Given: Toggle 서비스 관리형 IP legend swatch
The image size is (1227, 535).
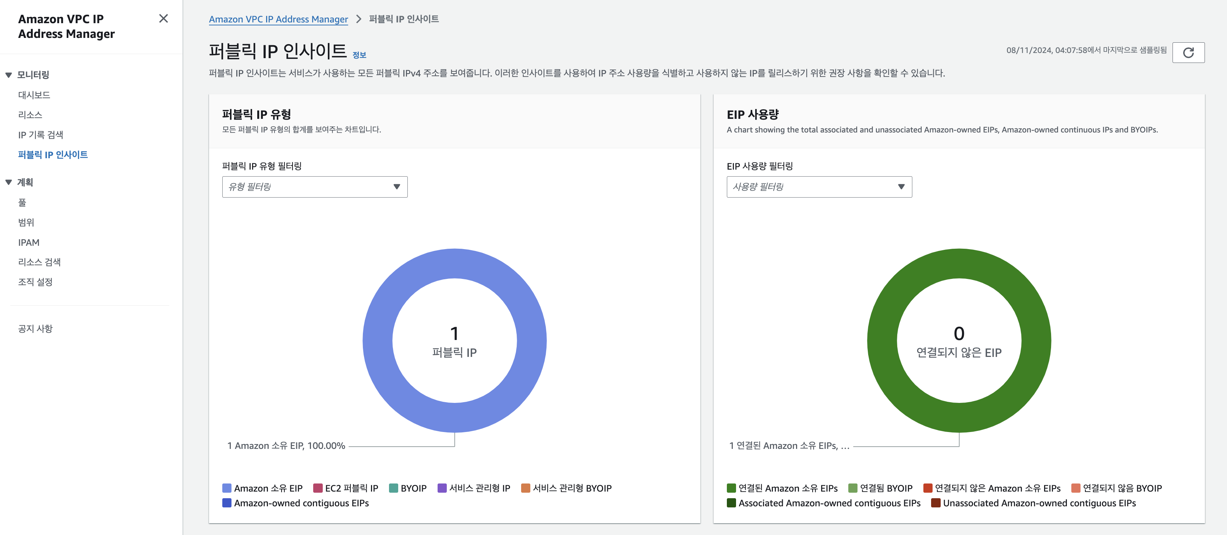Looking at the screenshot, I should coord(442,488).
